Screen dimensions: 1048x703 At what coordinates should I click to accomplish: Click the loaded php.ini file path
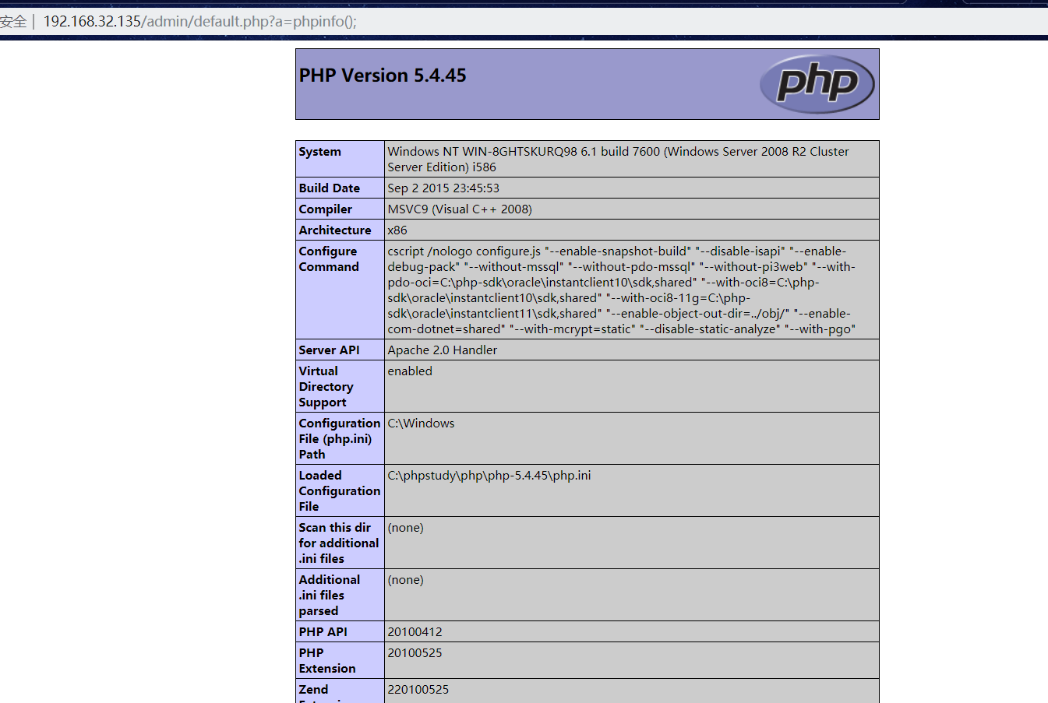click(489, 476)
